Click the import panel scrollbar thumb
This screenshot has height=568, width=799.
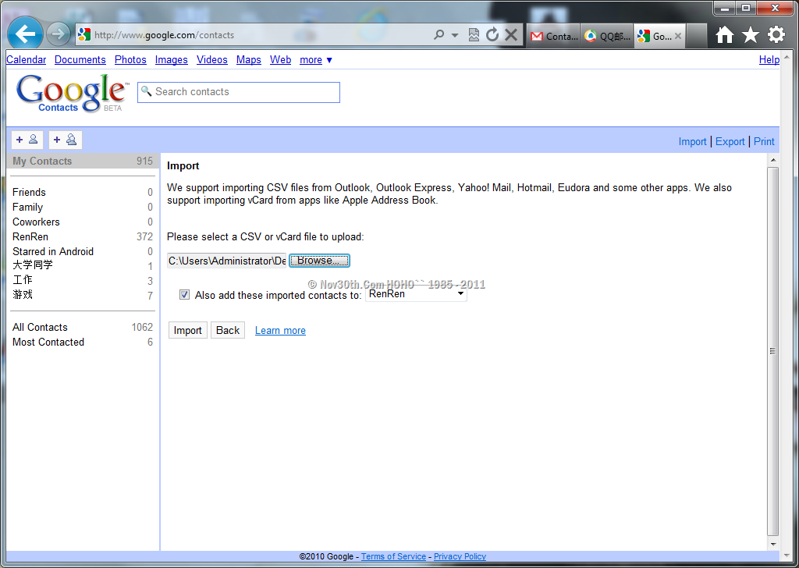click(x=773, y=351)
